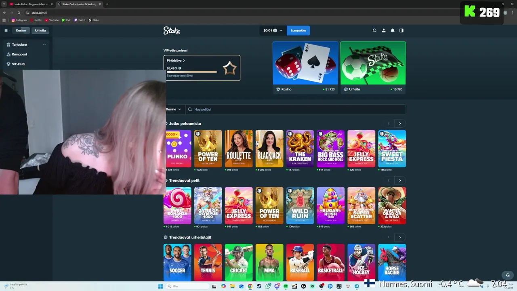This screenshot has width=517, height=291.
Task: Open Power of Ten in Jatka pelaamista
Action: pos(208,149)
